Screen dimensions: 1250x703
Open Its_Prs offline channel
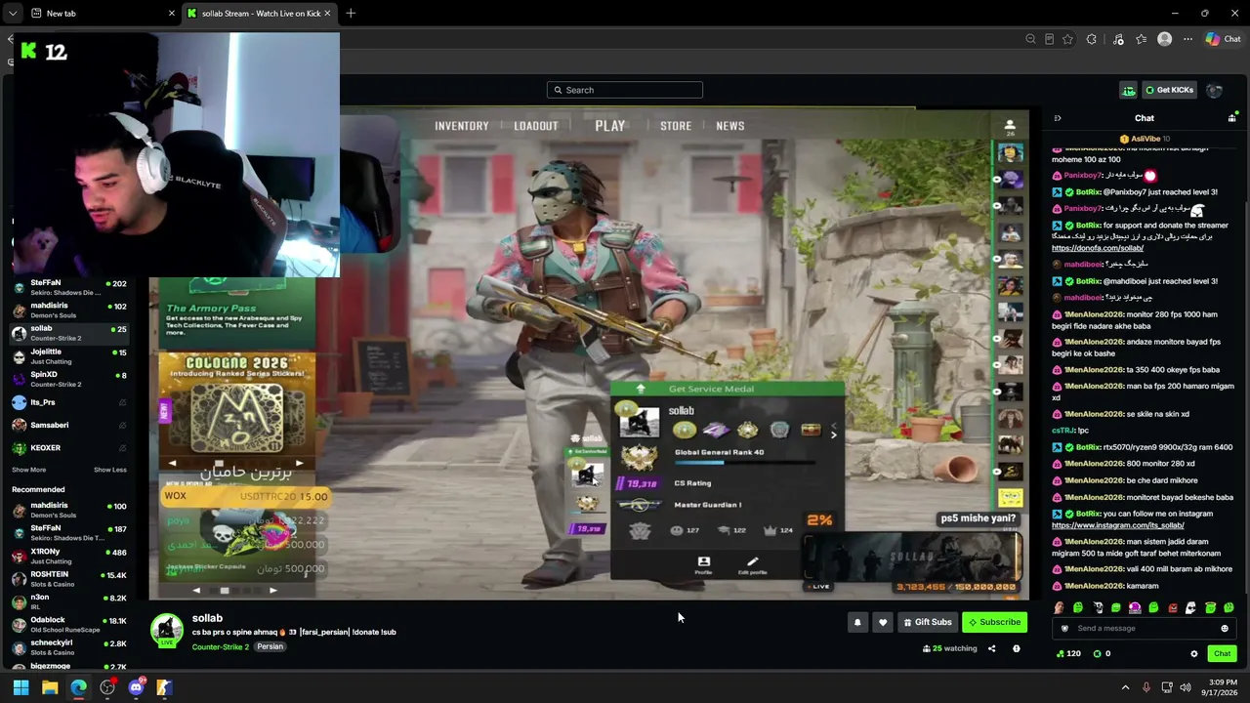(68, 402)
